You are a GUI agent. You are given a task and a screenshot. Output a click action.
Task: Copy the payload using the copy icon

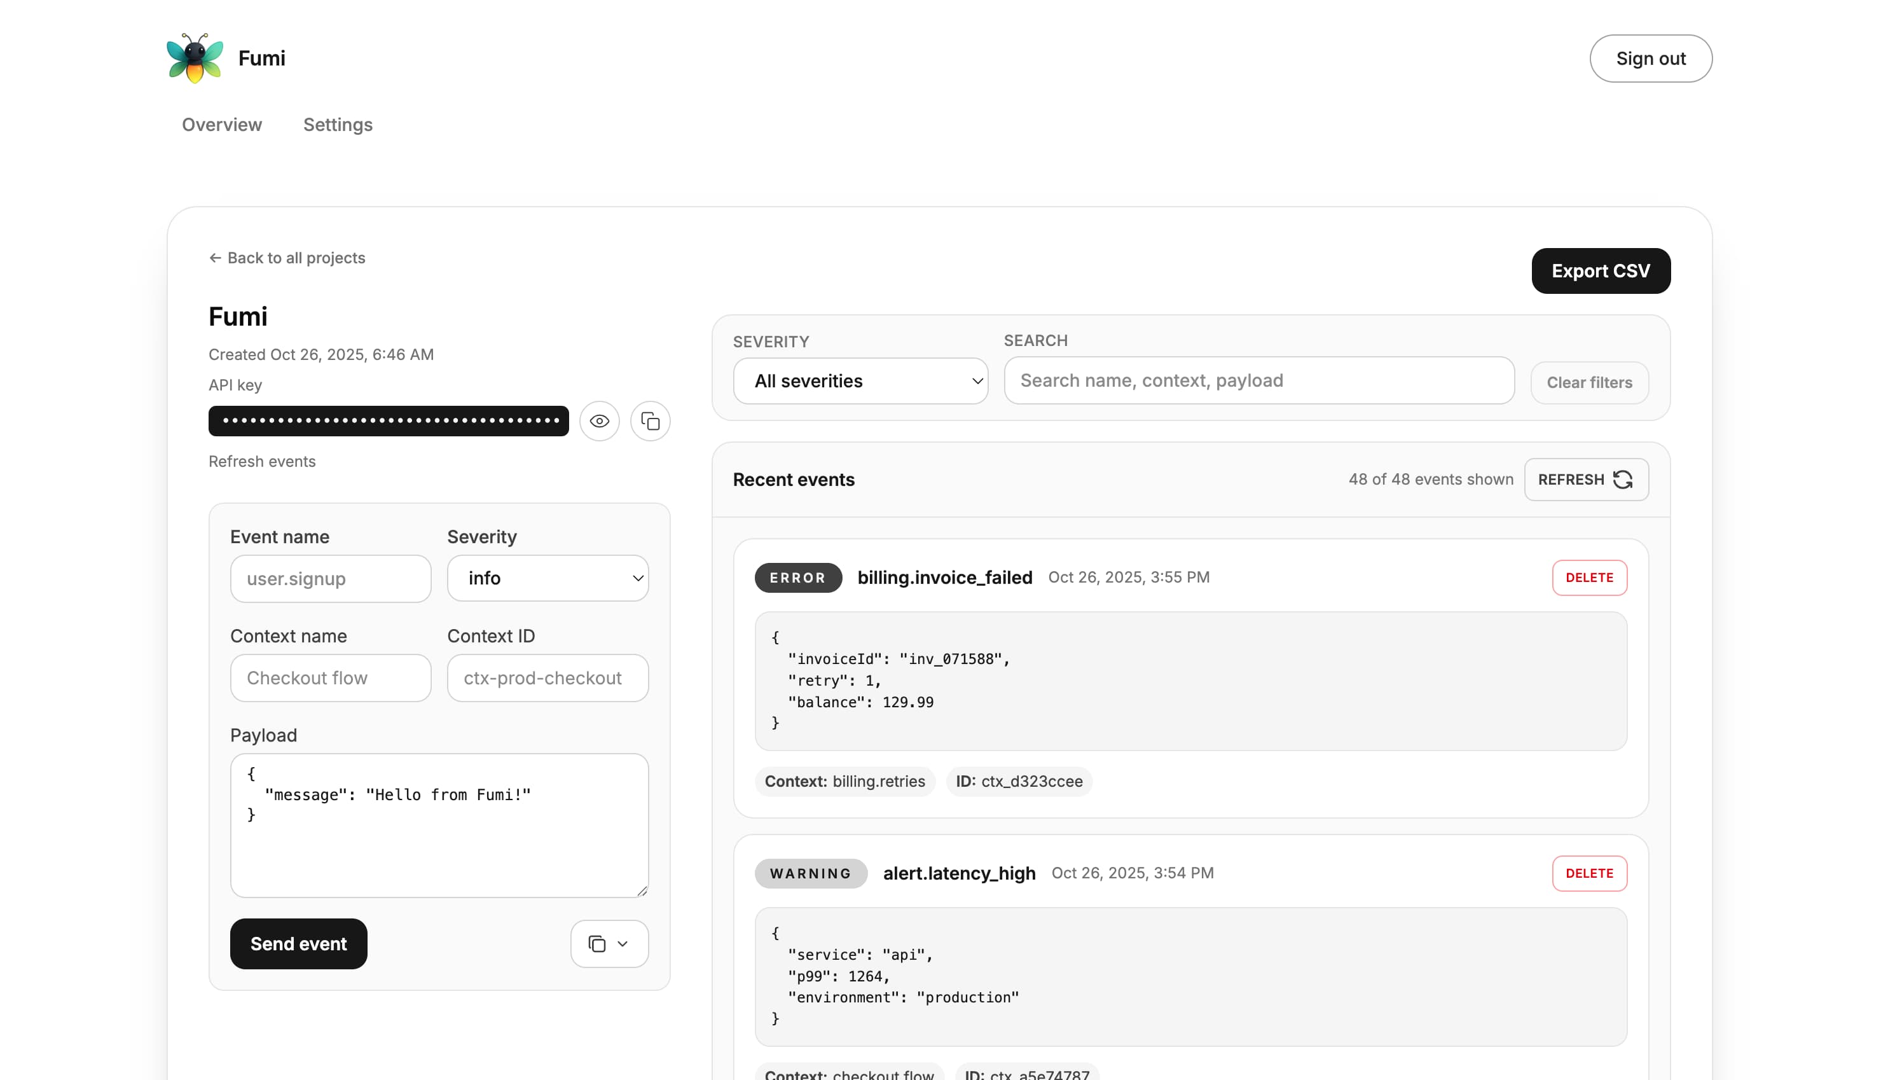click(598, 943)
